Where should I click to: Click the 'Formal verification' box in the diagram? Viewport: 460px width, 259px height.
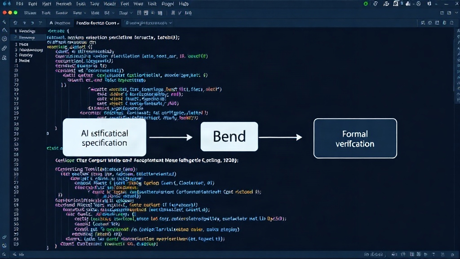pyautogui.click(x=355, y=138)
